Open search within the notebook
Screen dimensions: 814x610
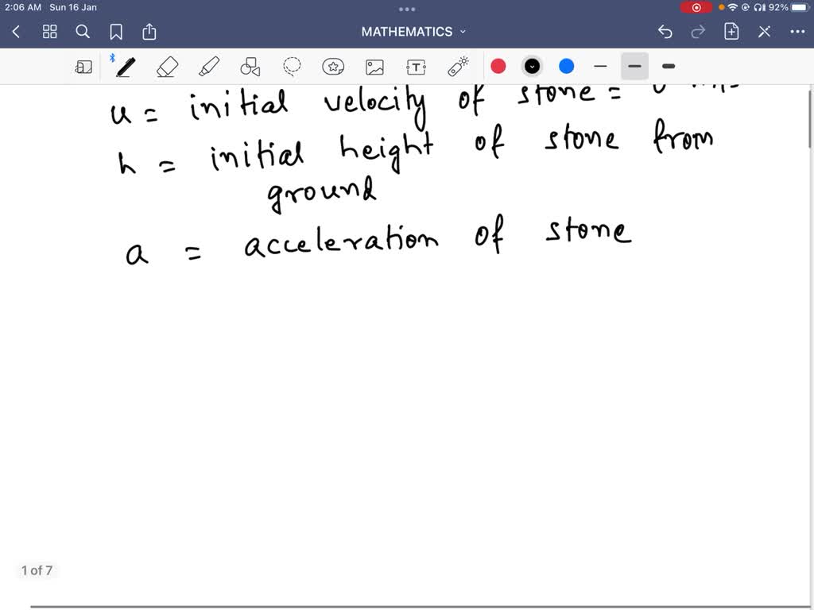click(x=83, y=31)
